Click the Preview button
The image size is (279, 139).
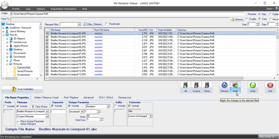pyautogui.click(x=224, y=87)
